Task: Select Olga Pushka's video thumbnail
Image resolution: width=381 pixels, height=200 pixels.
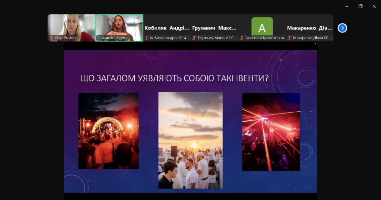Action: click(x=71, y=28)
